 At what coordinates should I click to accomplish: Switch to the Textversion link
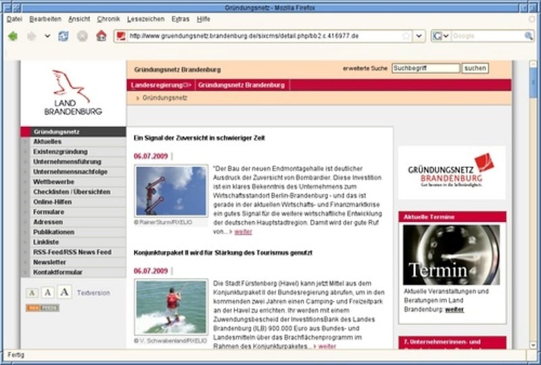(x=93, y=293)
